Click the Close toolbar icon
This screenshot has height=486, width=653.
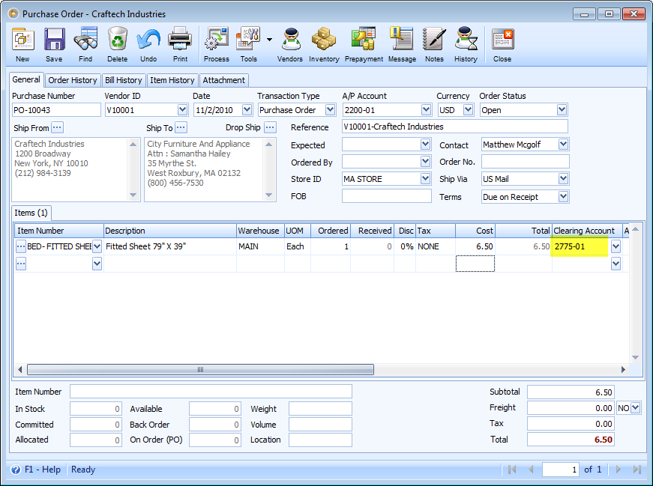point(502,44)
